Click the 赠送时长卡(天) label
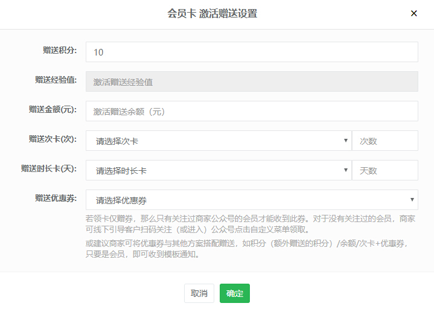 click(49, 169)
